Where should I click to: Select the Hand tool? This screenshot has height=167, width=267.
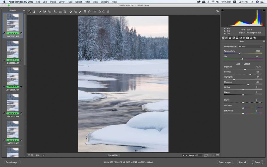pos(34,12)
